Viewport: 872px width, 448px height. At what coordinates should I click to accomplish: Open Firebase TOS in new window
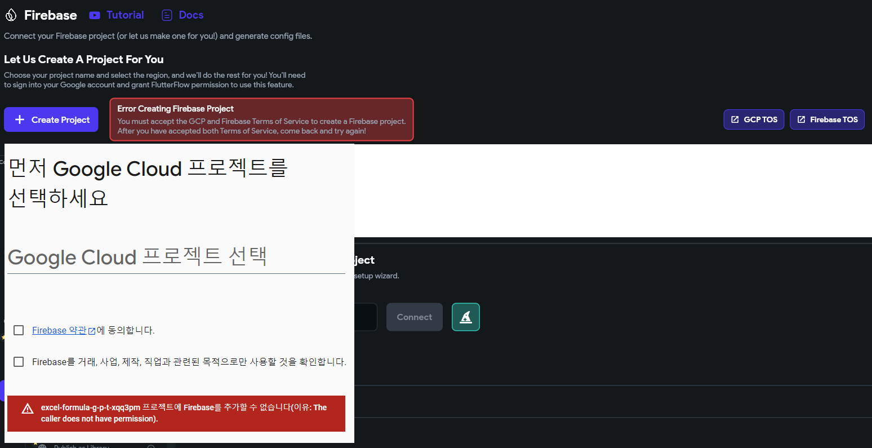click(x=827, y=119)
